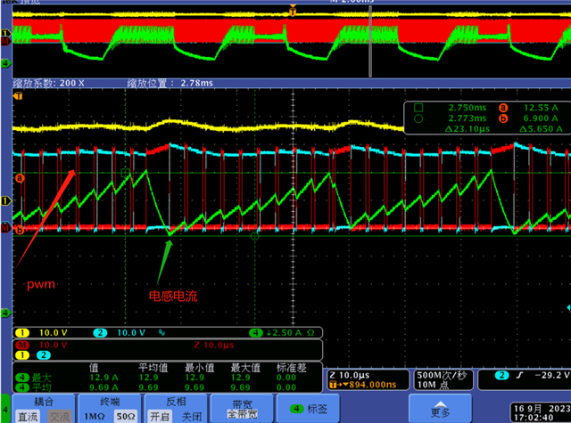Click the 10M 点 record length readout
This screenshot has width=571, height=423.
[433, 385]
